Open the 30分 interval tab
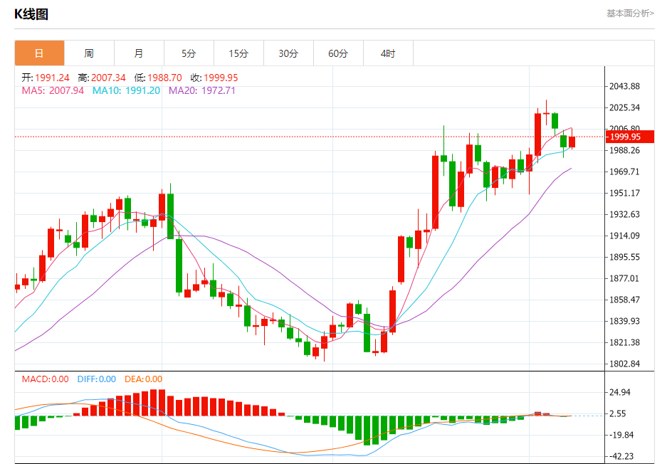The height and width of the screenshot is (464, 667). tap(288, 53)
